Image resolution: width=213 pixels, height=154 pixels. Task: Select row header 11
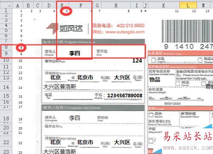click(6, 67)
